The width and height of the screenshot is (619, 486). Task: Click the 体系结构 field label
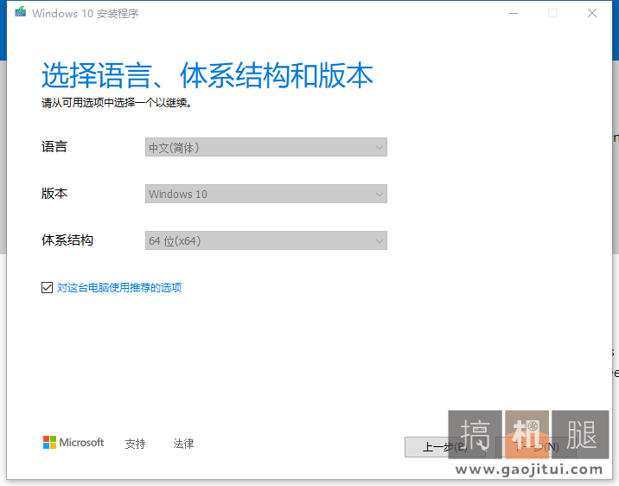(67, 240)
